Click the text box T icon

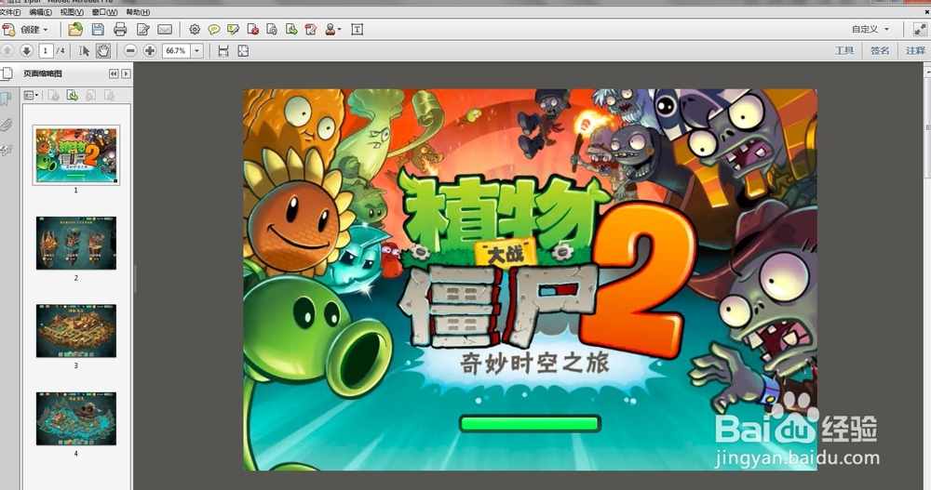(x=357, y=29)
